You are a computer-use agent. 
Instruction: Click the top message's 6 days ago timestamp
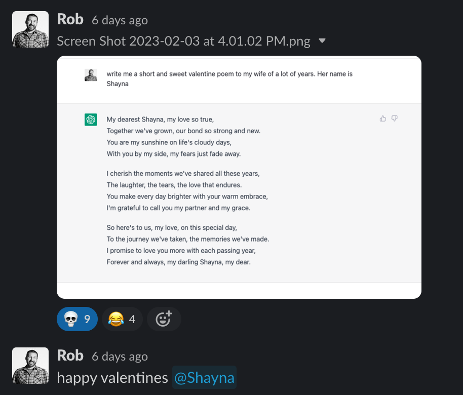pos(120,20)
